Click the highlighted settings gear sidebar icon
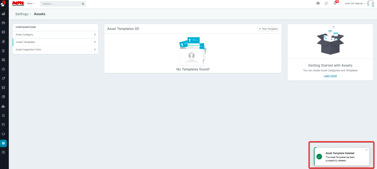 point(3,143)
